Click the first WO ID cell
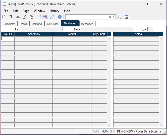This screenshot has width=167, height=135. coord(8,39)
